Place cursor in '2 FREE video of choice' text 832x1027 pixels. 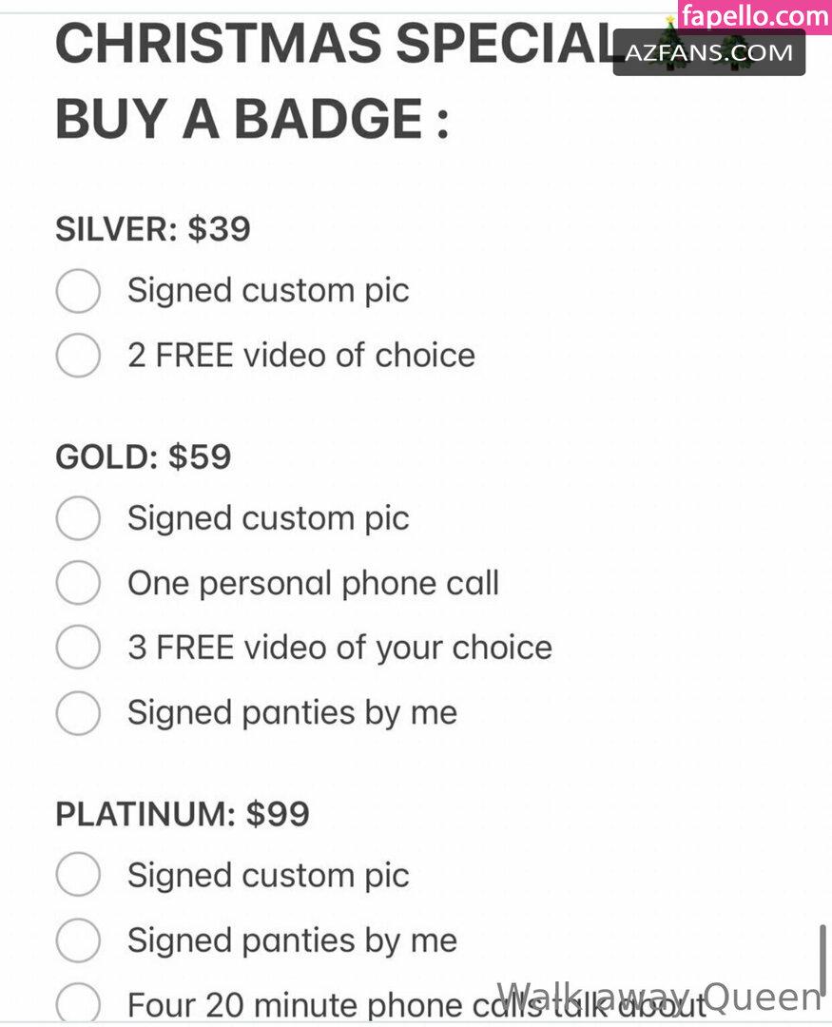tap(301, 356)
